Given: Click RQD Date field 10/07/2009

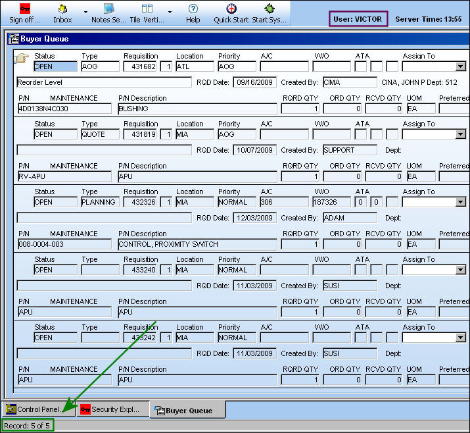Looking at the screenshot, I should point(255,150).
